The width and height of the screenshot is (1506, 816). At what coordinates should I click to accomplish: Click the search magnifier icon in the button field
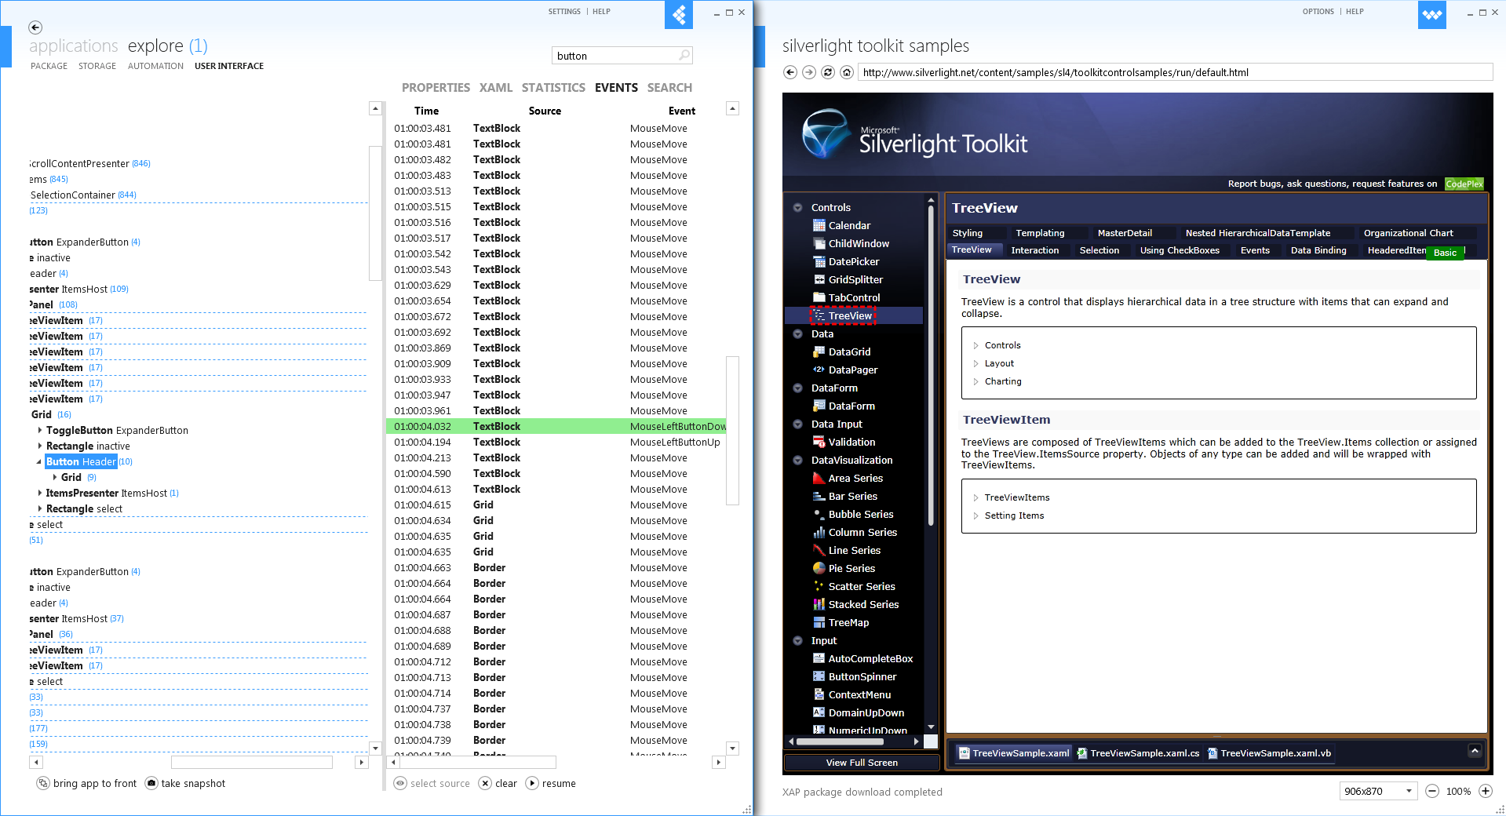684,55
